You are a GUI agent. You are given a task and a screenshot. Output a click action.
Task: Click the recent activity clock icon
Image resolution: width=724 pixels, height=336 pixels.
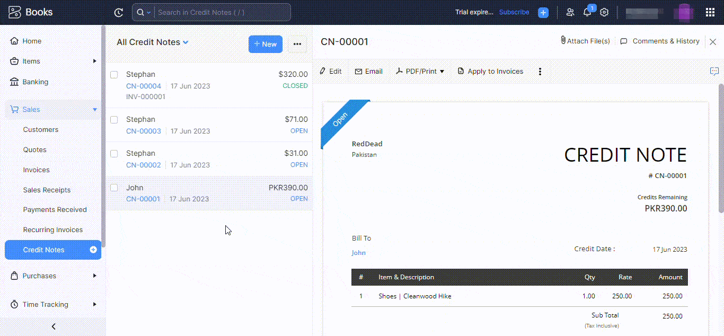click(119, 12)
